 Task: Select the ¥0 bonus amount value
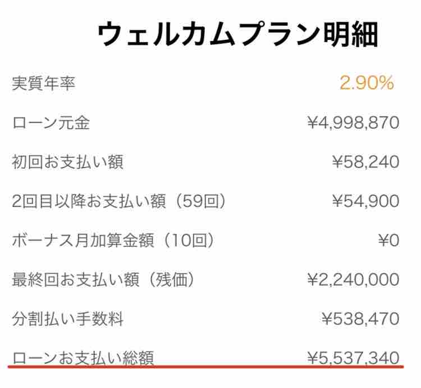[x=388, y=240]
